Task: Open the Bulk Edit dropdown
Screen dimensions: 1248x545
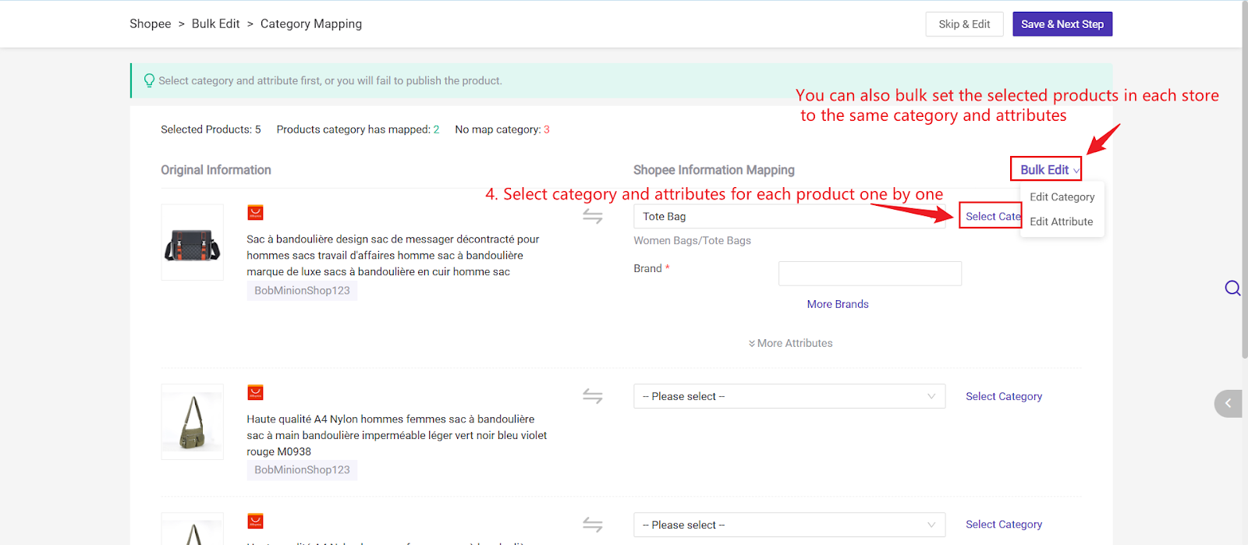Action: [x=1045, y=168]
